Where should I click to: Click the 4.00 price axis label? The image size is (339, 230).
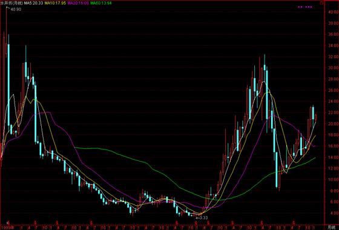tap(334, 213)
